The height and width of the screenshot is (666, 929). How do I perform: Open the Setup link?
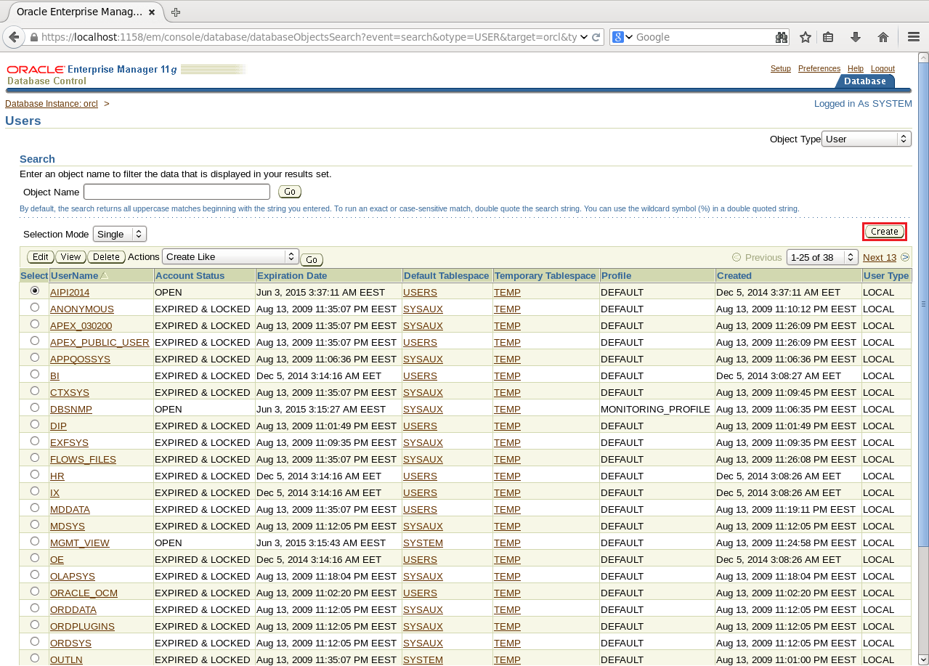[x=781, y=68]
